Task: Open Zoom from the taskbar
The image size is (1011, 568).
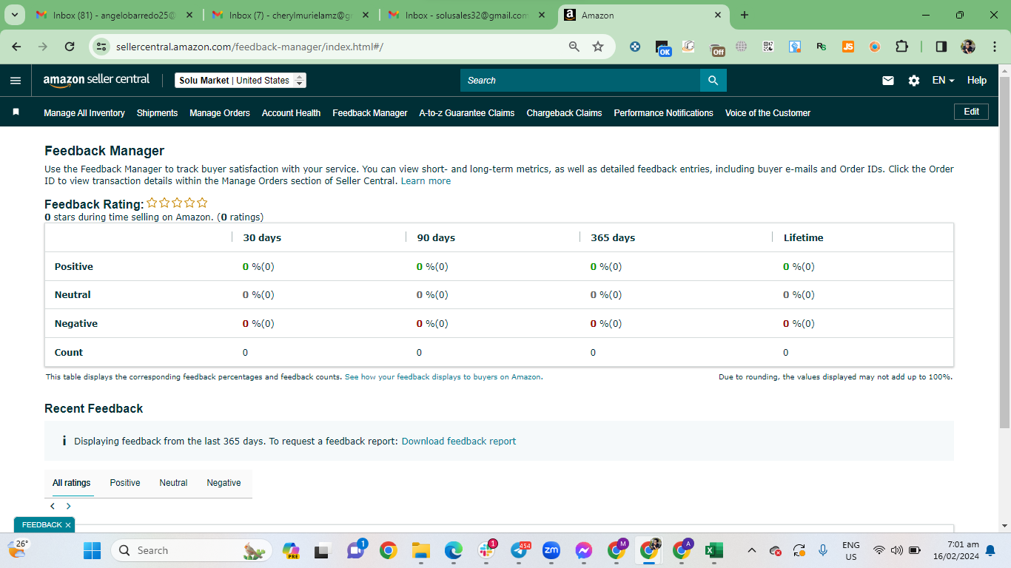Action: coord(551,550)
